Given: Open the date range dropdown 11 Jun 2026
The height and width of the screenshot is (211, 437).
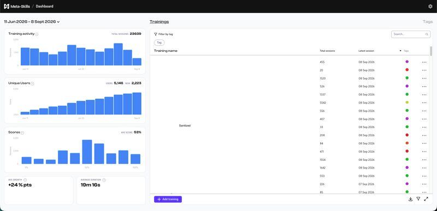Looking at the screenshot, I should (32, 22).
